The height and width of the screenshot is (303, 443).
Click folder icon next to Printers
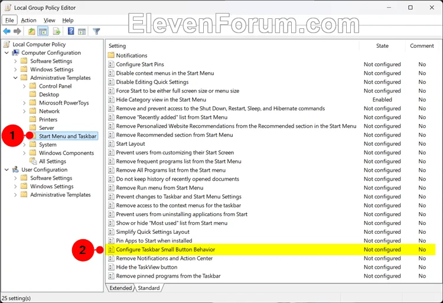pyautogui.click(x=32, y=119)
